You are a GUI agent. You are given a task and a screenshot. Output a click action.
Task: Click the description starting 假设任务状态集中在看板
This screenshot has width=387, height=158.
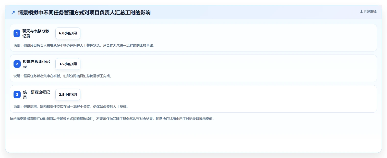tap(63, 76)
